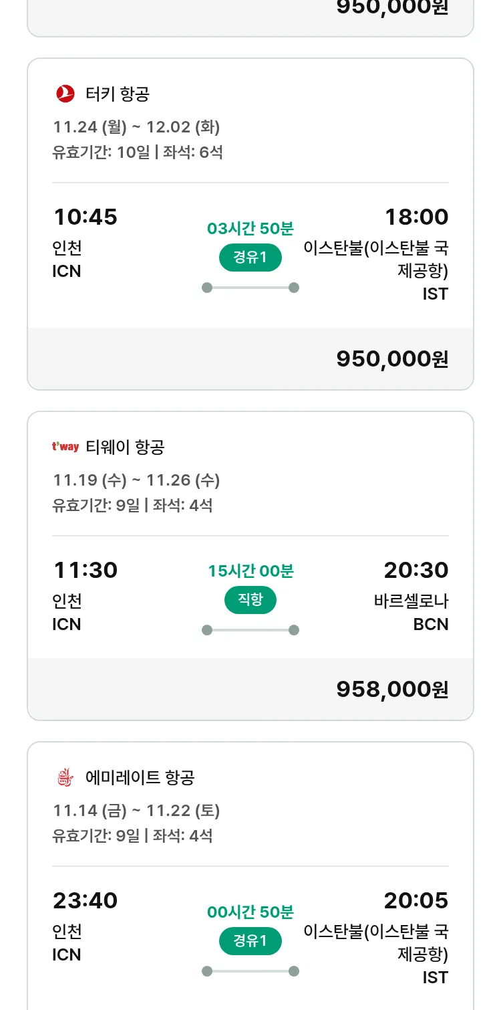Open the 에미레이트 항공 airline name
Screen dimensions: 501x1010
pos(140,777)
